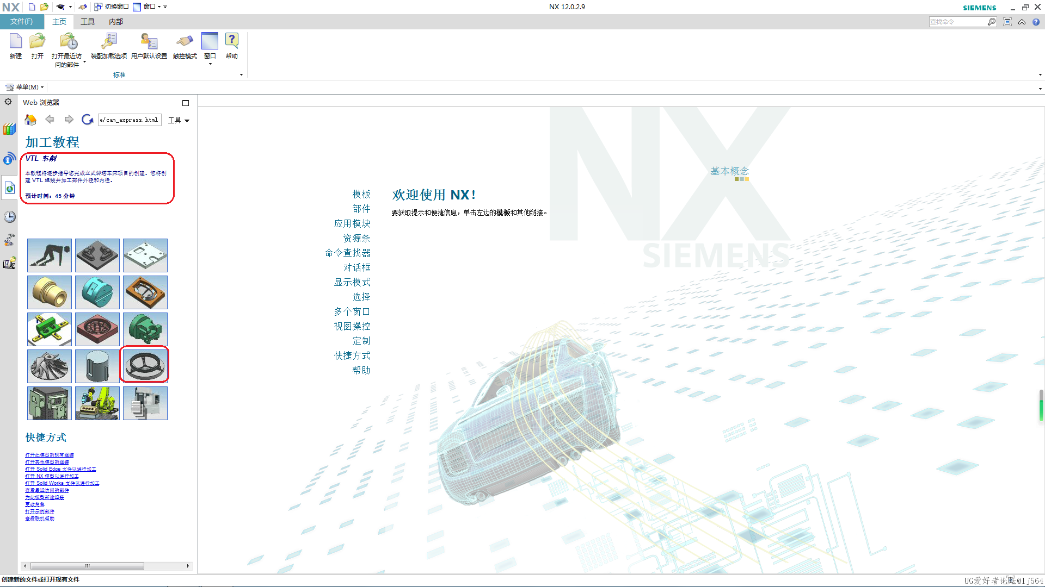Select the Web browser tab in resource bar
The width and height of the screenshot is (1045, 587).
coord(9,188)
